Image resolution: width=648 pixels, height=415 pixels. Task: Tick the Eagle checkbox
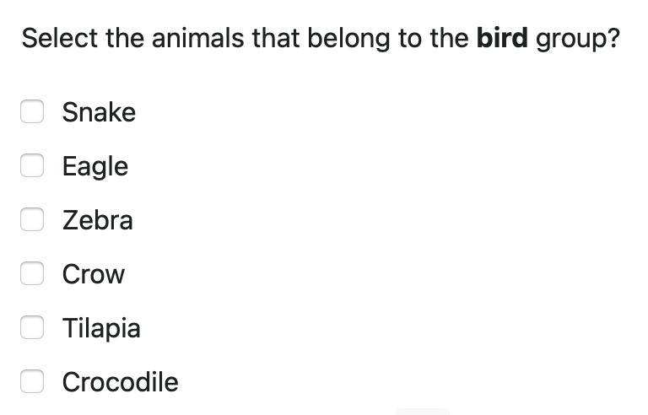[32, 165]
